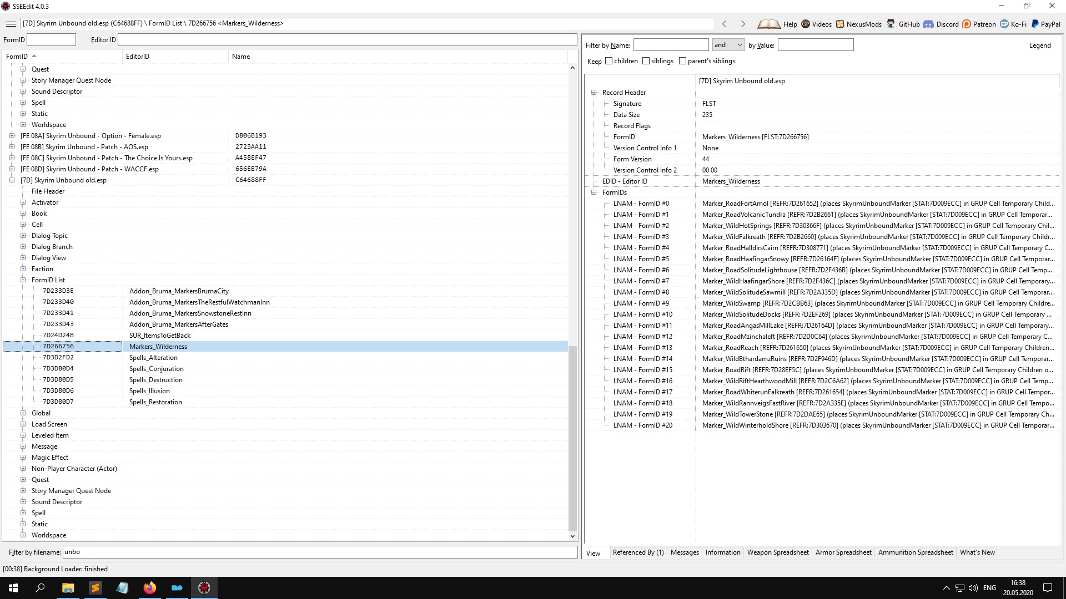Image resolution: width=1066 pixels, height=599 pixels.
Task: Show hidden tray icons chevron
Action: pos(946,588)
